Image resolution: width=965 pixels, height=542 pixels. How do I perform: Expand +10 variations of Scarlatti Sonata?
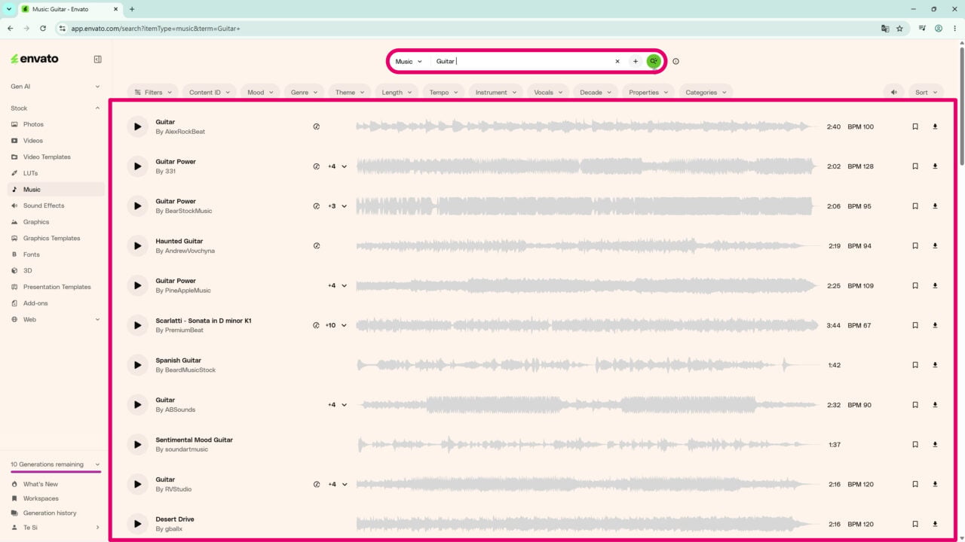pos(336,325)
